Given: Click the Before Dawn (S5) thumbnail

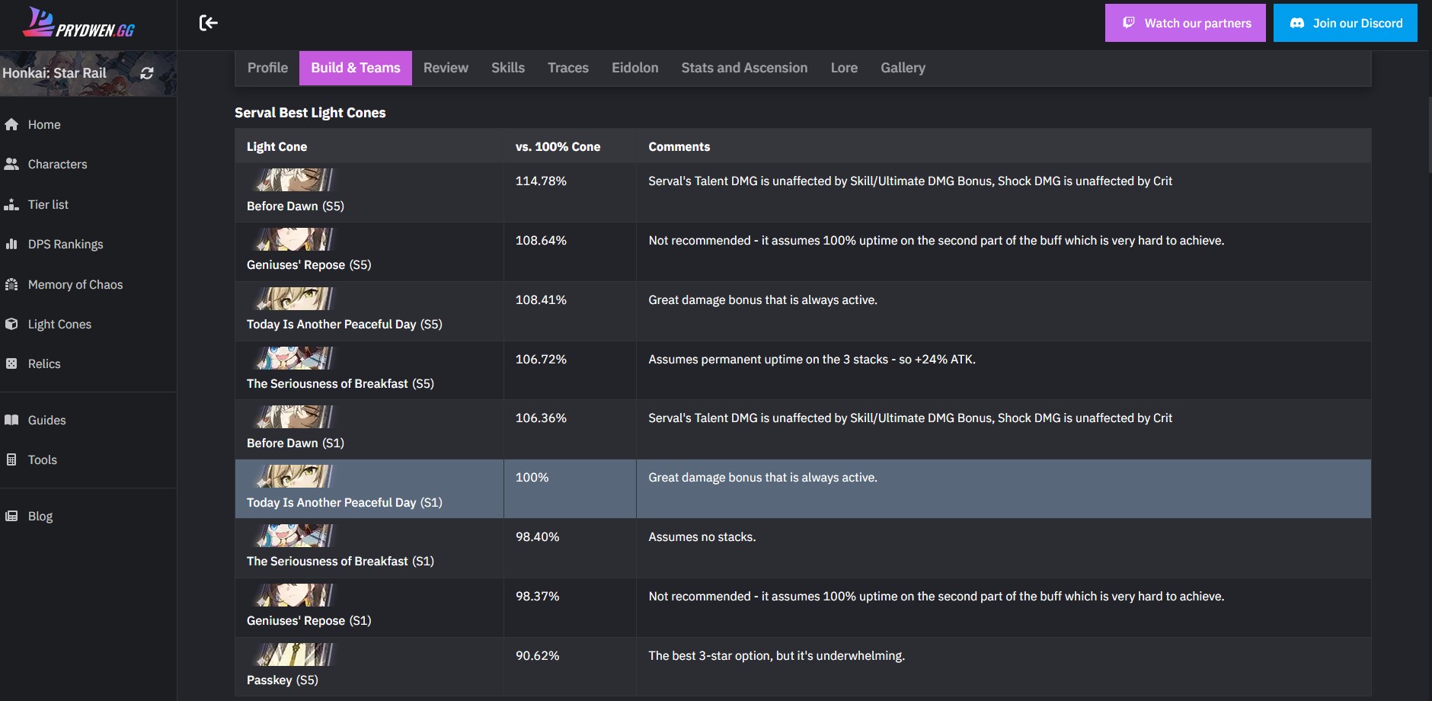Looking at the screenshot, I should (x=295, y=180).
